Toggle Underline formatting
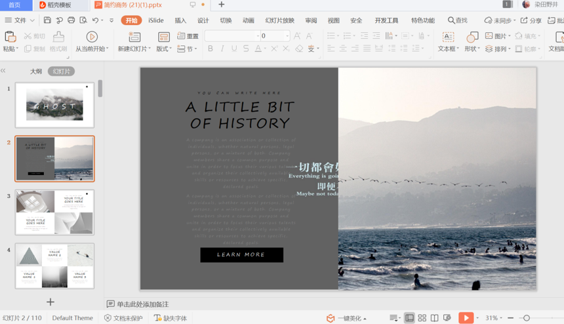The height and width of the screenshot is (324, 564). (x=234, y=49)
